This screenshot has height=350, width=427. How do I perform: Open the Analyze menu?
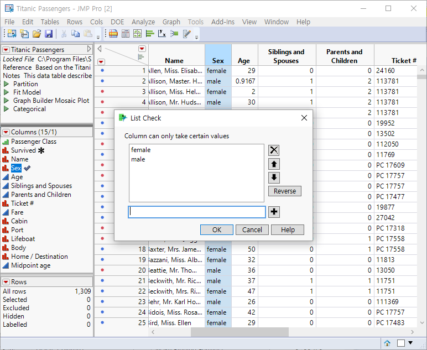point(143,22)
